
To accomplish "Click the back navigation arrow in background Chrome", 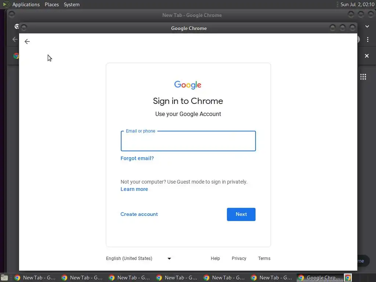I will coord(15,39).
